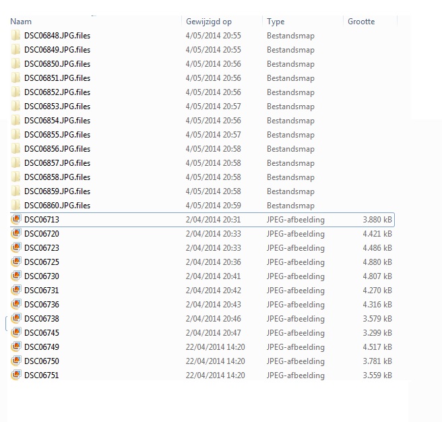Viewport: 442px width, 422px height.
Task: Click the JPEG image icon of DSC06723
Action: point(16,247)
